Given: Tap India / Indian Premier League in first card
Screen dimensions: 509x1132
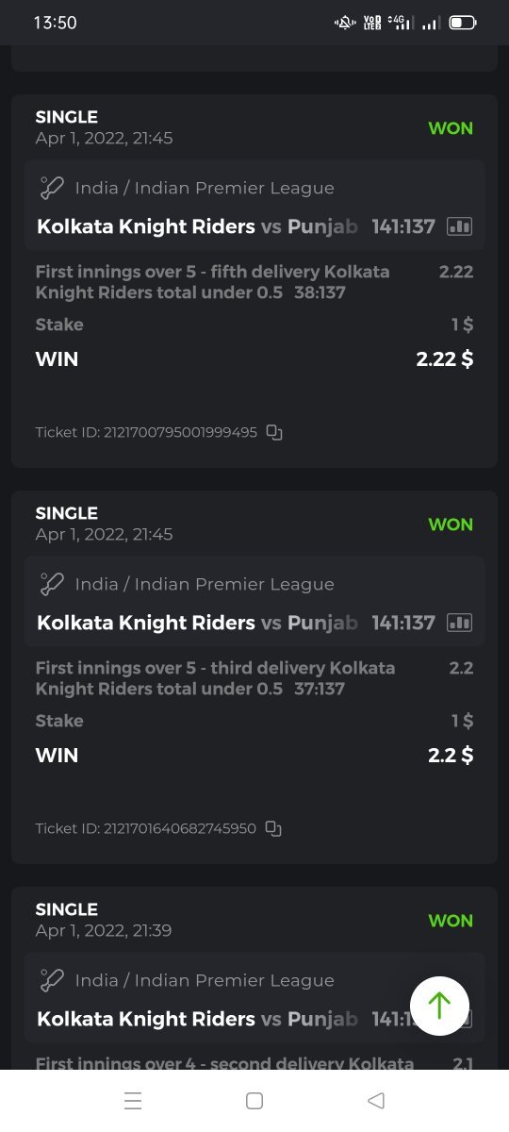Looking at the screenshot, I should pyautogui.click(x=205, y=188).
